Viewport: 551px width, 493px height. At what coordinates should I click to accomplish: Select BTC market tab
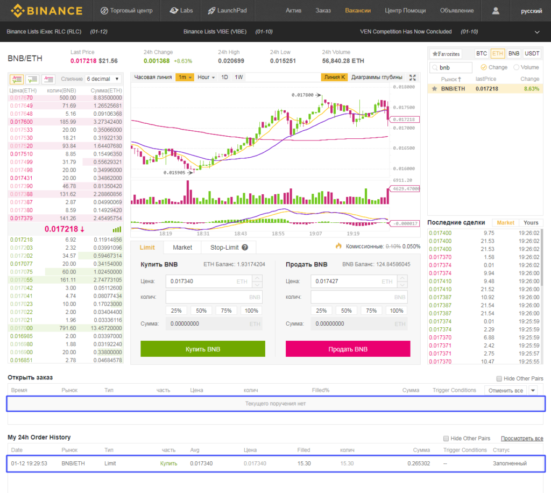(482, 53)
